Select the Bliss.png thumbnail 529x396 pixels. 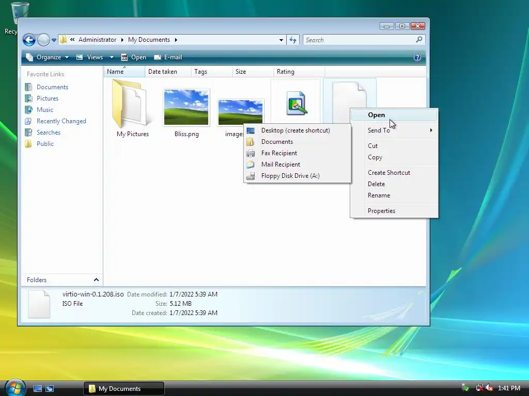pyautogui.click(x=186, y=107)
